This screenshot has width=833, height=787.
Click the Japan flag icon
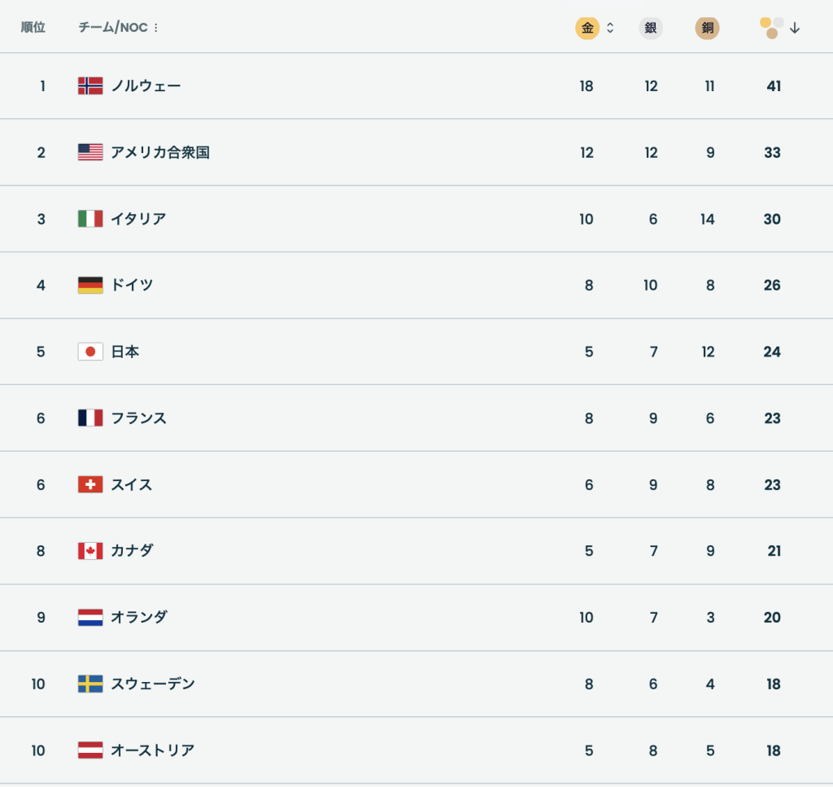(x=90, y=352)
